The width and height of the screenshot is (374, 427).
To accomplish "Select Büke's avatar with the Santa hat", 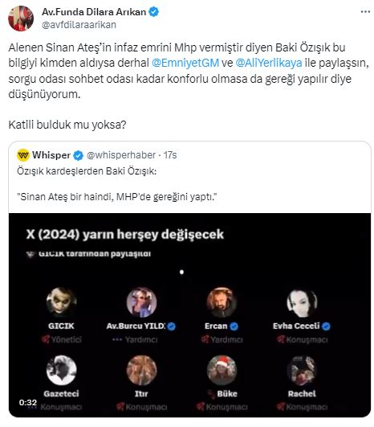I will [x=222, y=371].
